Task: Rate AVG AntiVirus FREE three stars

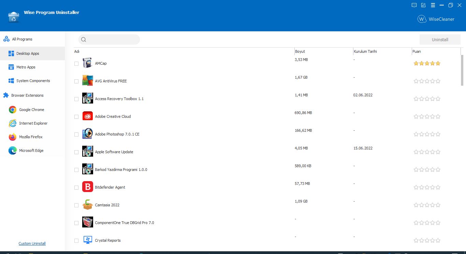Action: [427, 81]
